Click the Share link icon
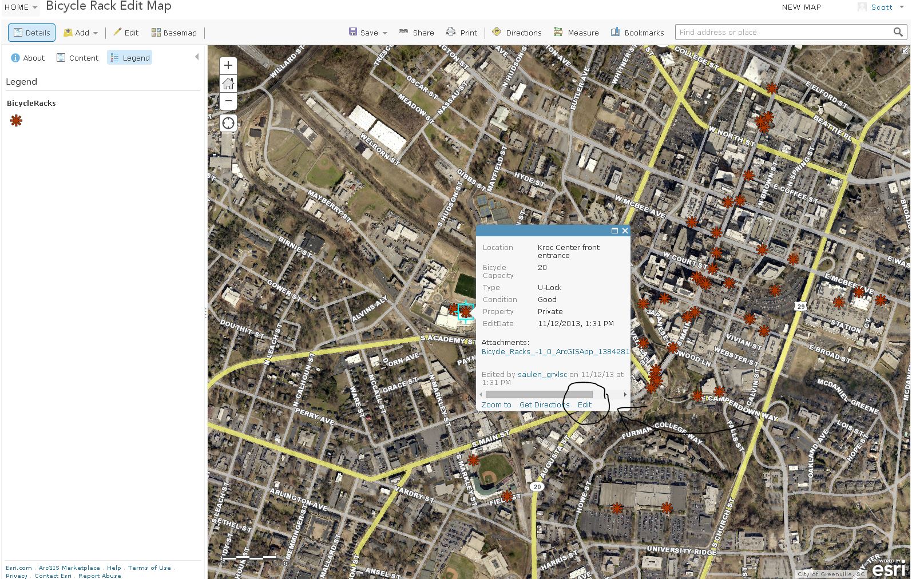This screenshot has width=912, height=579. coord(403,32)
